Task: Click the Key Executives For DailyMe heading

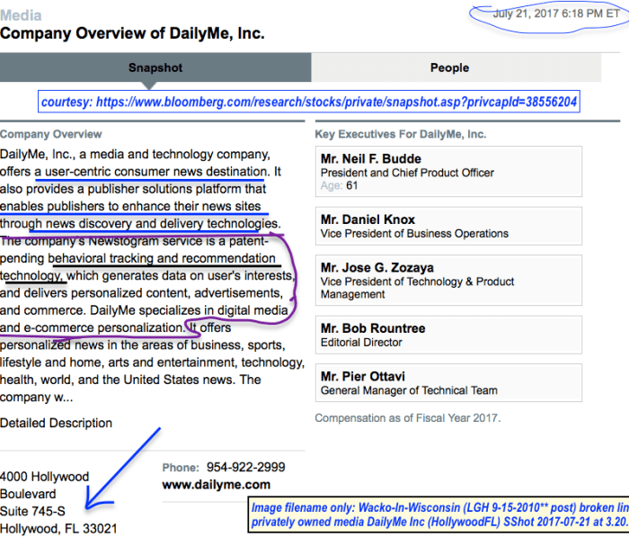Action: 400,134
